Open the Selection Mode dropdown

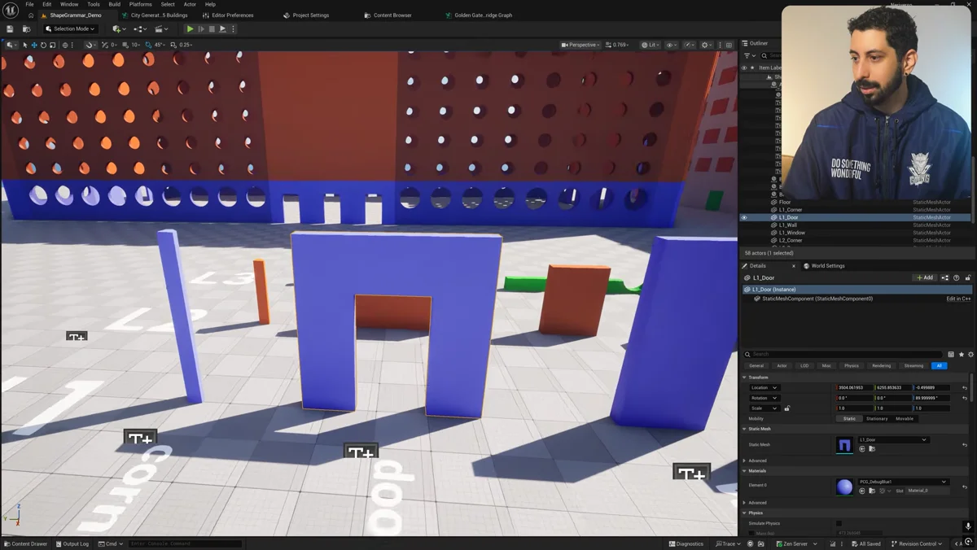tap(70, 29)
